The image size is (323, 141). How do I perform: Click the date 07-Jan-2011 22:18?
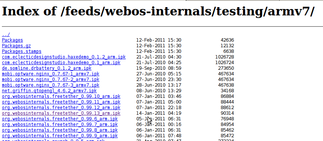(x=158, y=108)
